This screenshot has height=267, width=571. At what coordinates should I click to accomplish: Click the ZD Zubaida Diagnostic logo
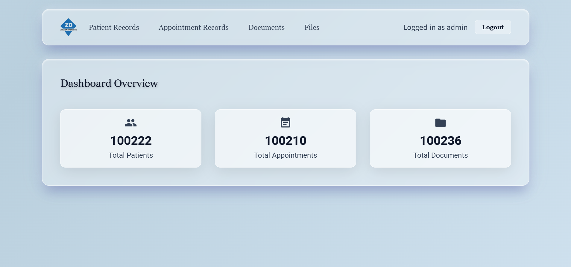pos(69,27)
